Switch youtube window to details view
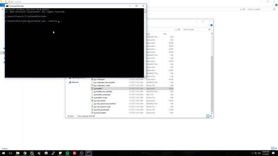Viewport: 278px width, 156px height. coord(273,148)
